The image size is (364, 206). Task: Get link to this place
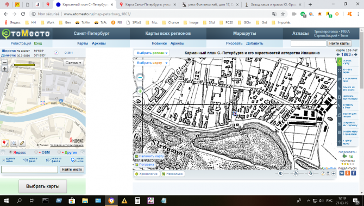click(347, 89)
